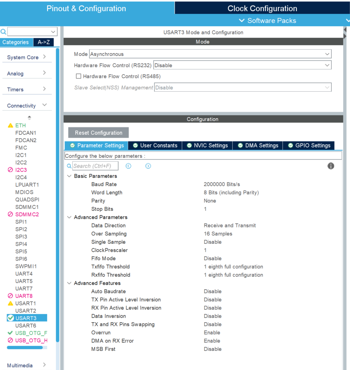Click the next search result arrow icon
The width and height of the screenshot is (350, 370).
coord(148,166)
